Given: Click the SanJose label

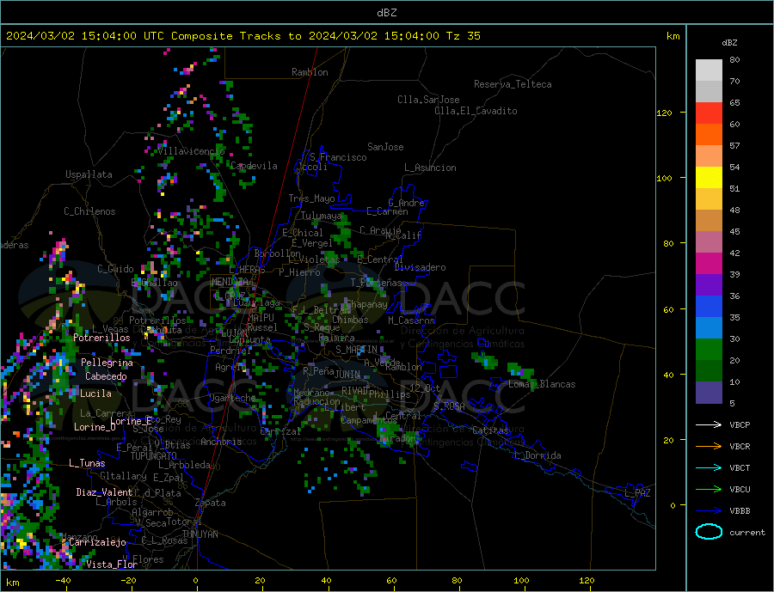Looking at the screenshot, I should [385, 147].
